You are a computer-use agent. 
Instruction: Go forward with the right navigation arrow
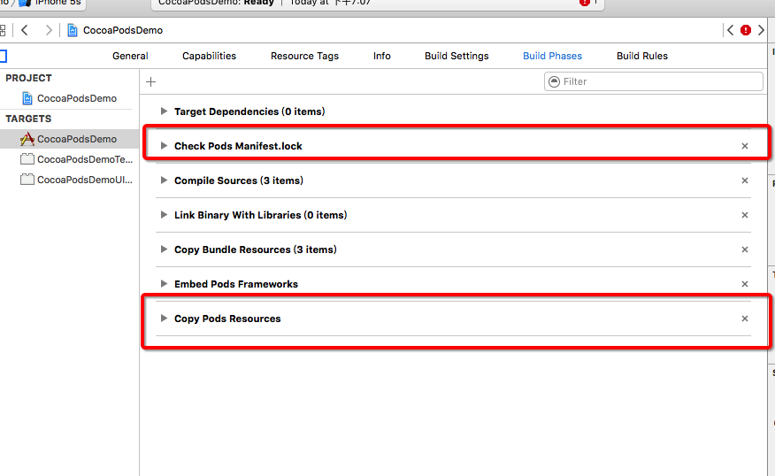tap(48, 30)
